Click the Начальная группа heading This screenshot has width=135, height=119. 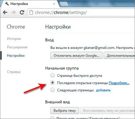tap(62, 68)
